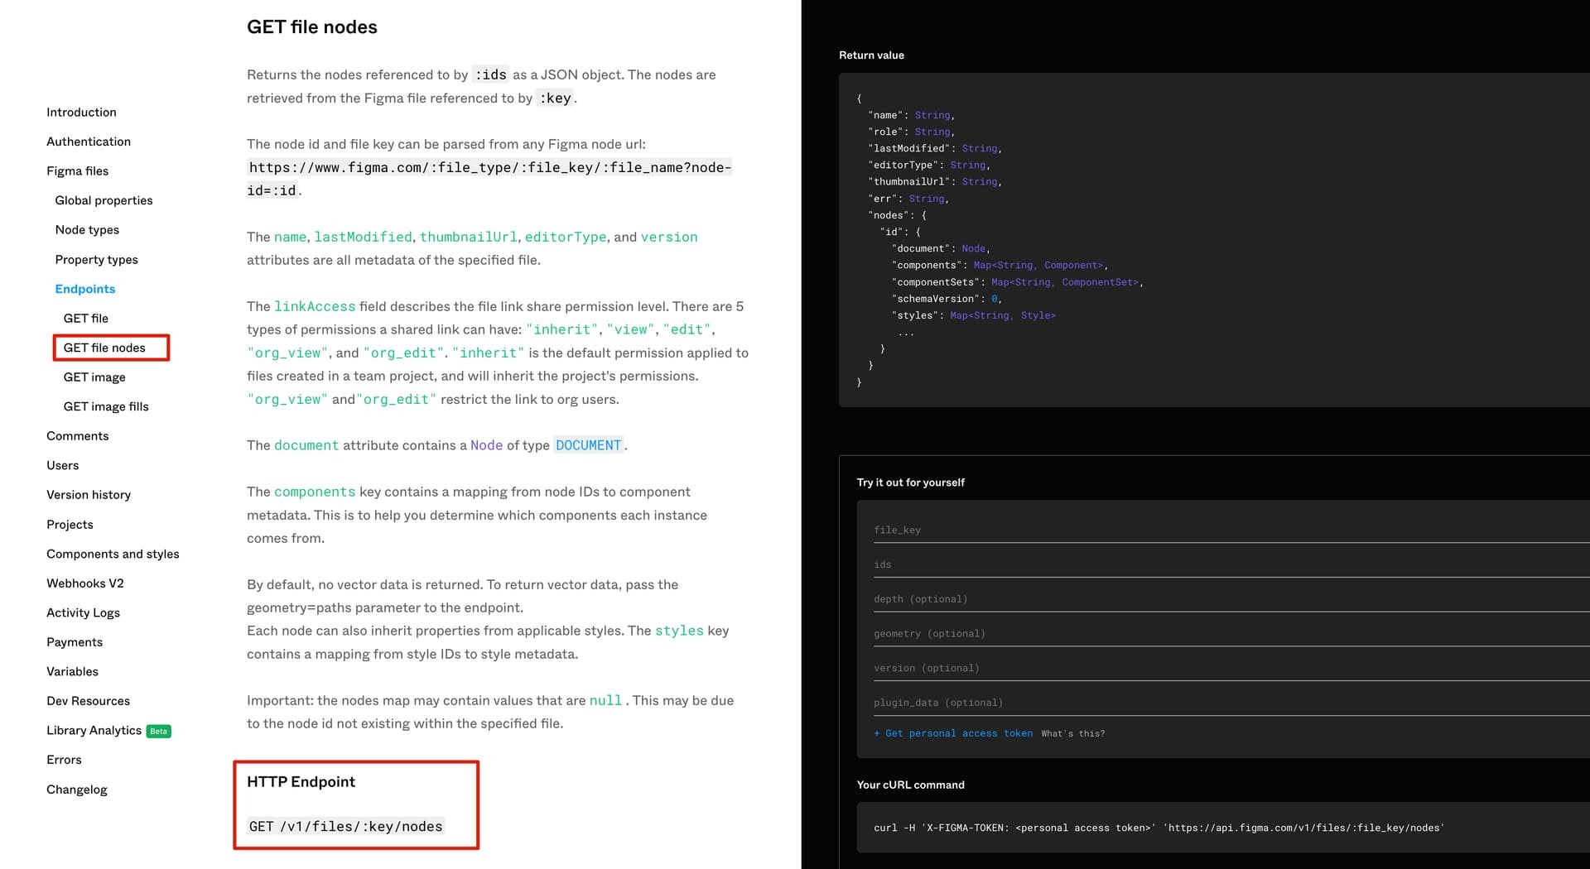Open Variables section in sidebar
This screenshot has height=869, width=1590.
pos(72,671)
